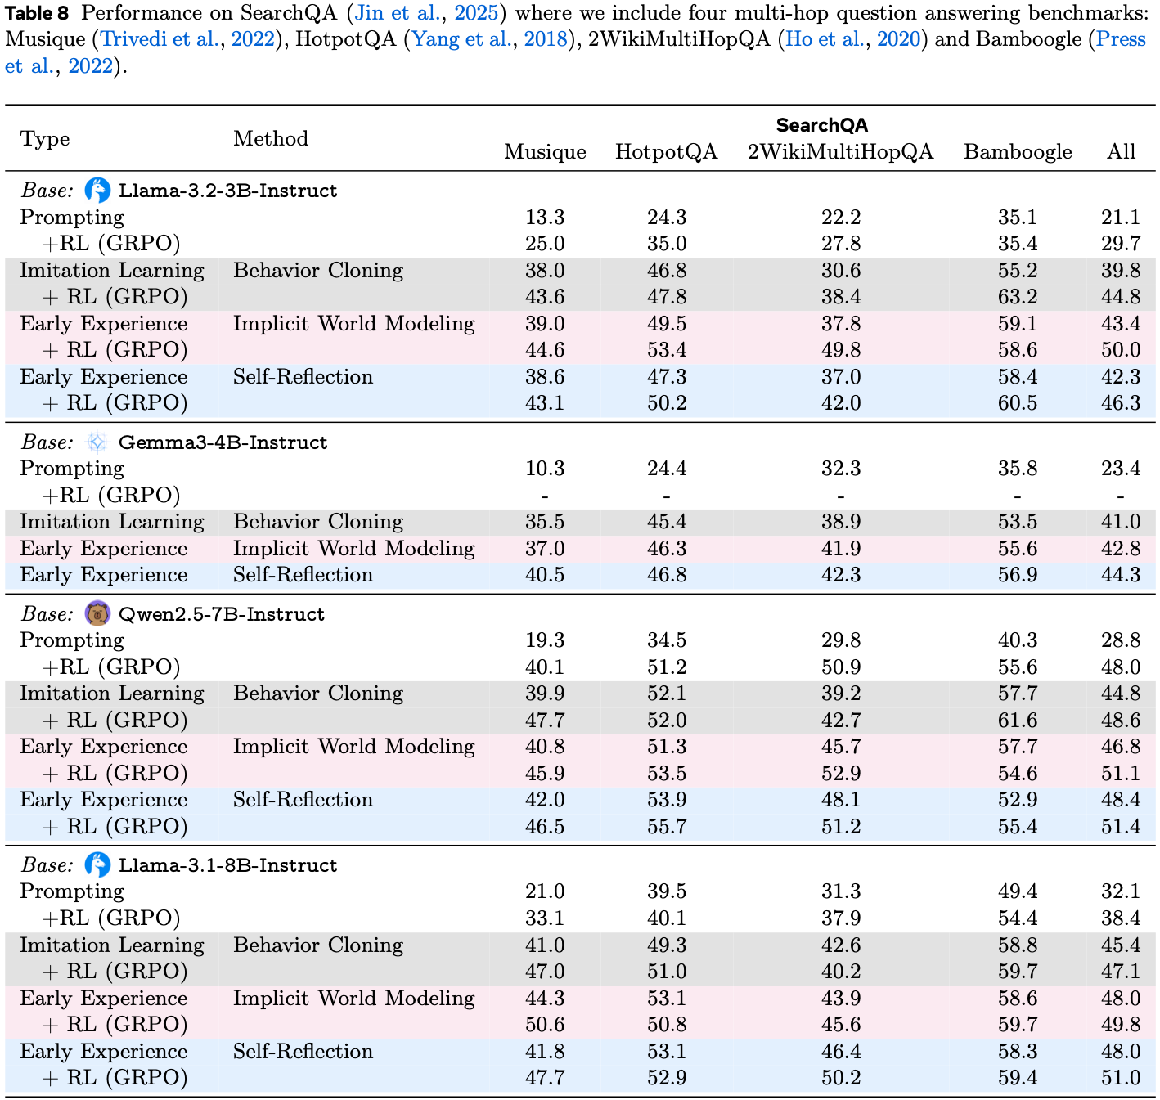
Task: Open the 2018 citation year link
Action: coord(545,39)
